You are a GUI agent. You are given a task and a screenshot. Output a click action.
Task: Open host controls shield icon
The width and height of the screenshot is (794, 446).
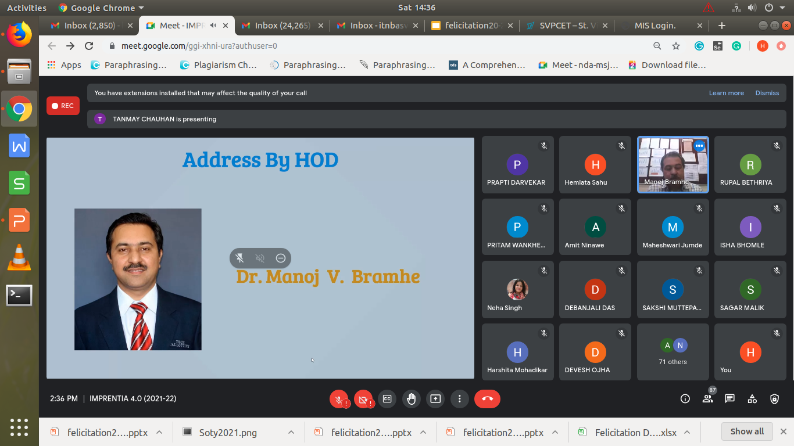774,399
